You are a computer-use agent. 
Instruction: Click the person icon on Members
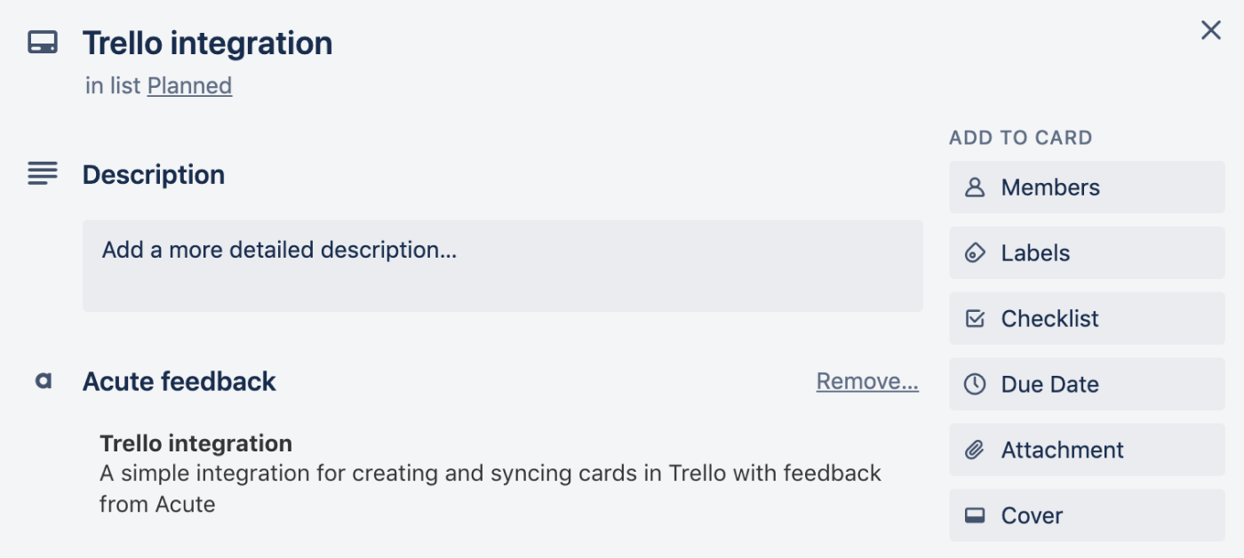976,187
